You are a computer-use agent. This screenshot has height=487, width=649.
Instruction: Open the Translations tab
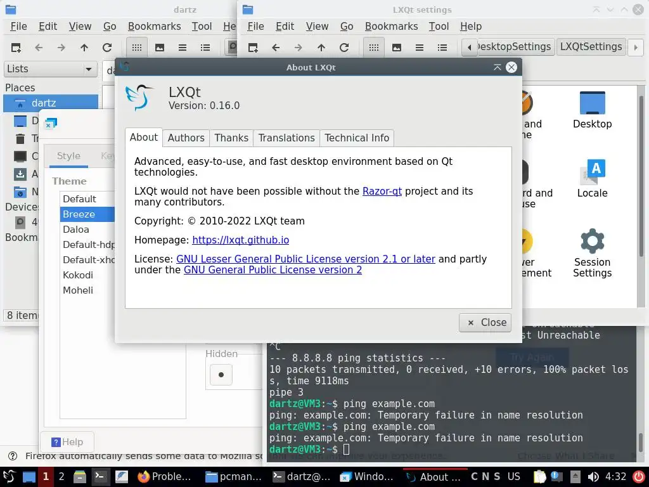coord(286,138)
